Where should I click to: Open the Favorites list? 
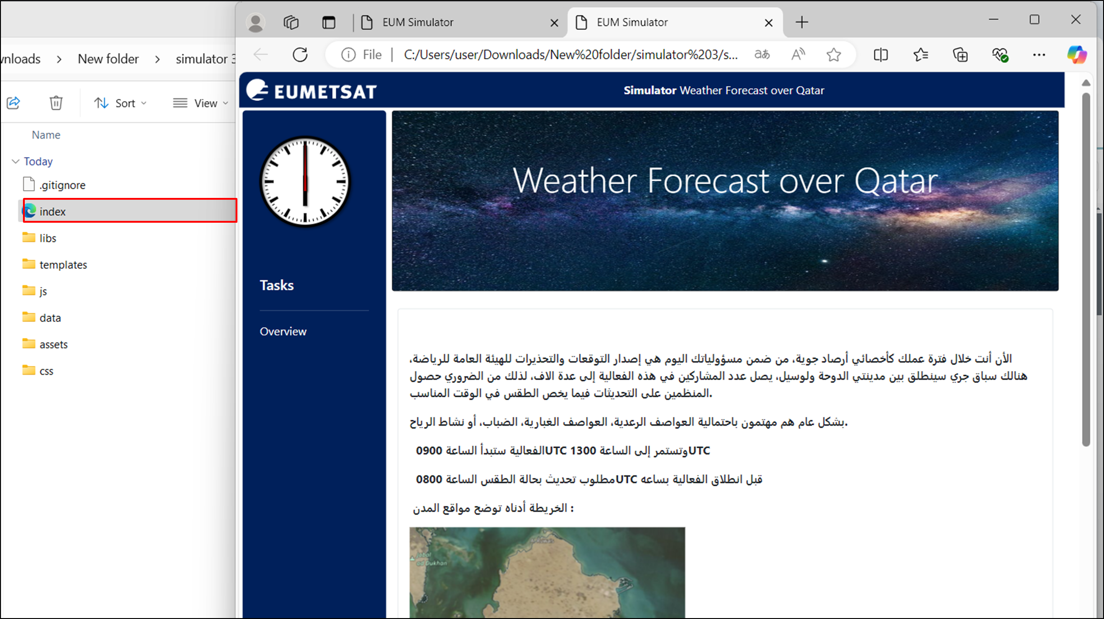point(920,55)
